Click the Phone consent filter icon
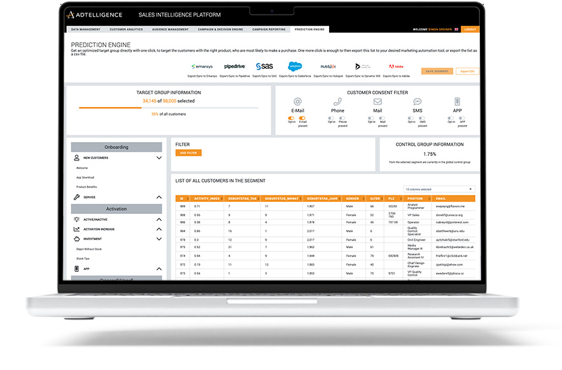The height and width of the screenshot is (370, 562). click(x=337, y=102)
